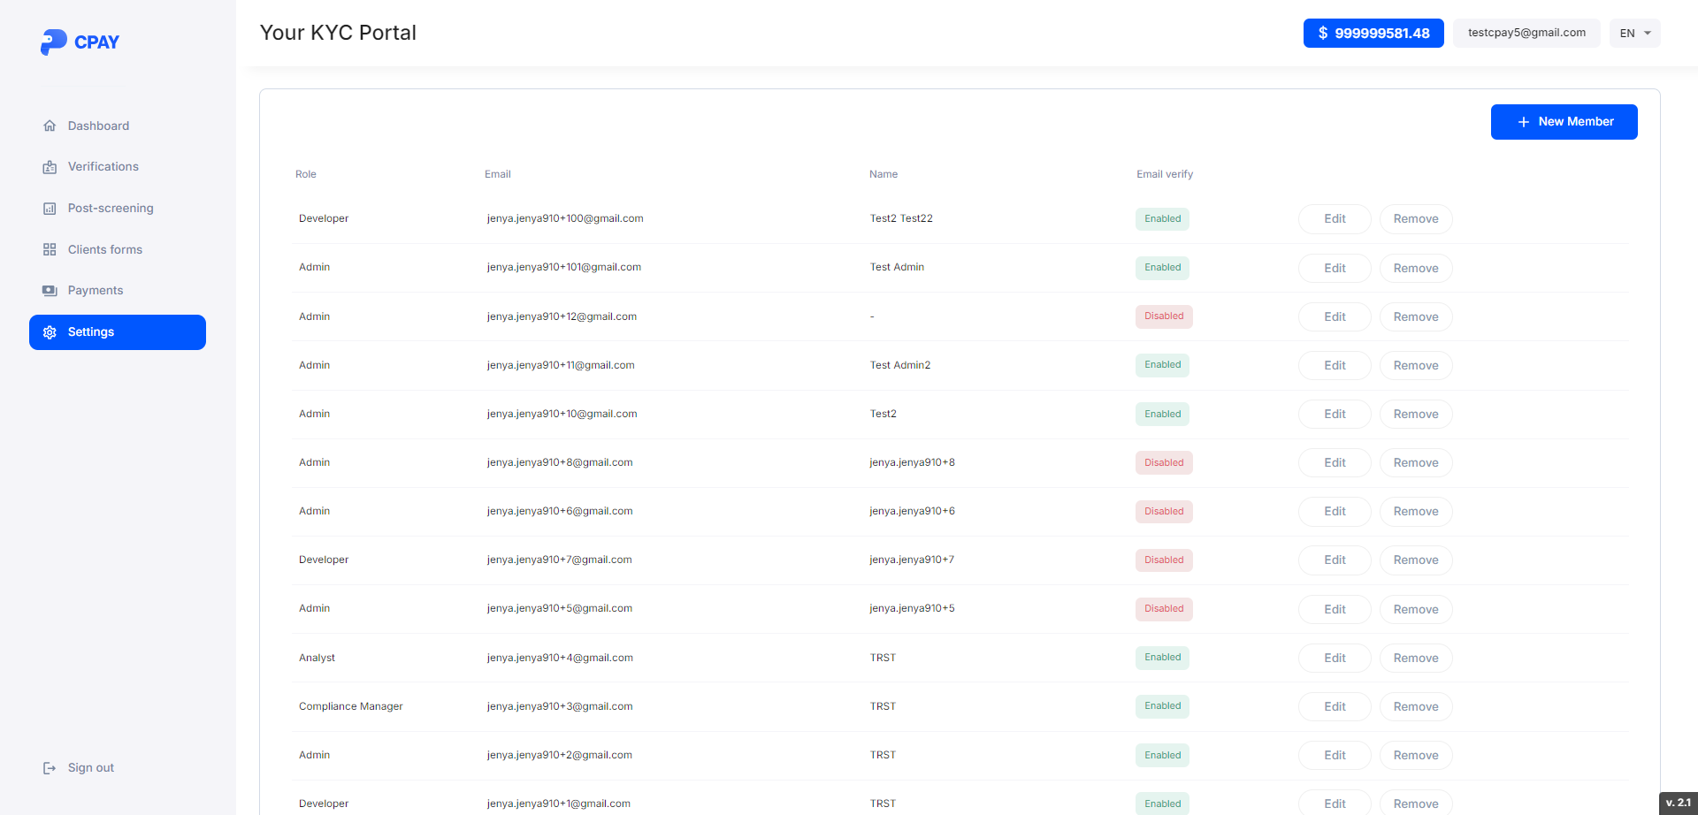Open the EN language dropdown
The width and height of the screenshot is (1698, 815).
tap(1633, 33)
